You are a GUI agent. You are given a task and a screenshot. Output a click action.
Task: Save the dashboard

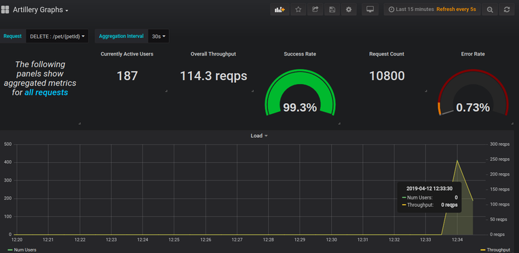tap(332, 9)
